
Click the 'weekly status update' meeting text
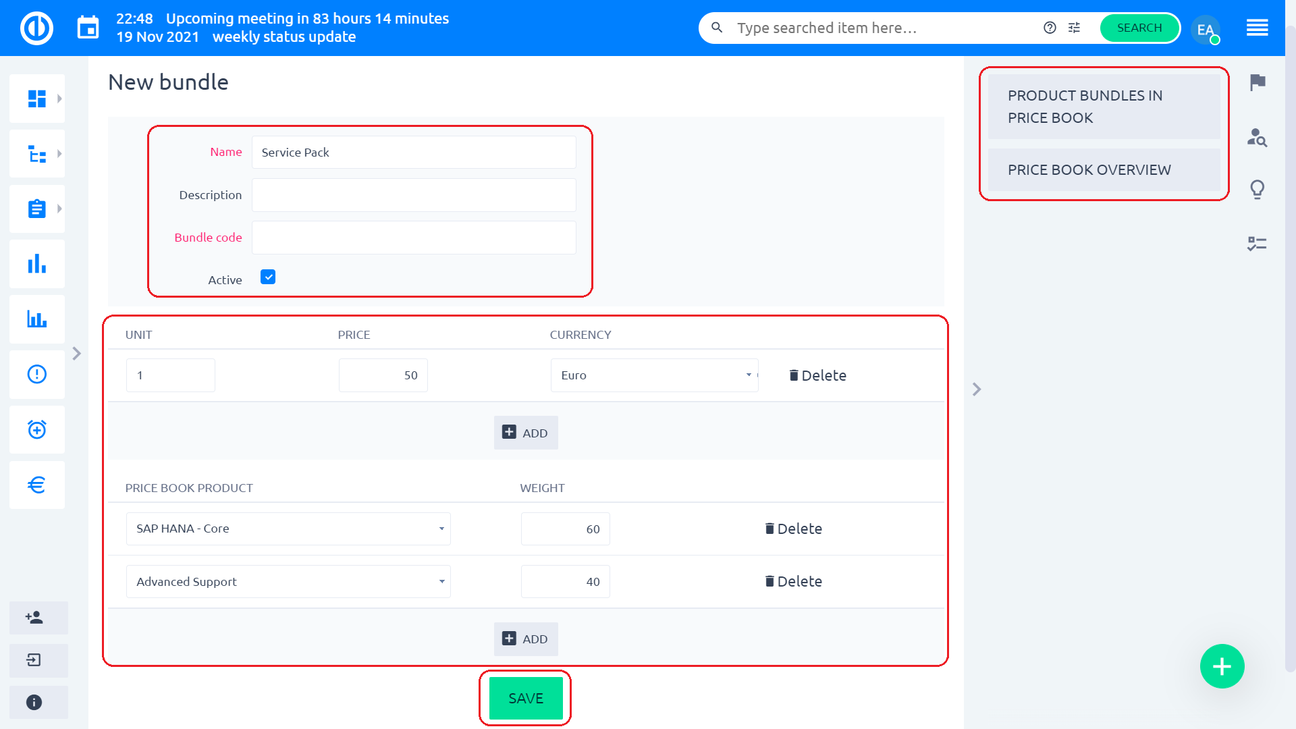tap(284, 37)
